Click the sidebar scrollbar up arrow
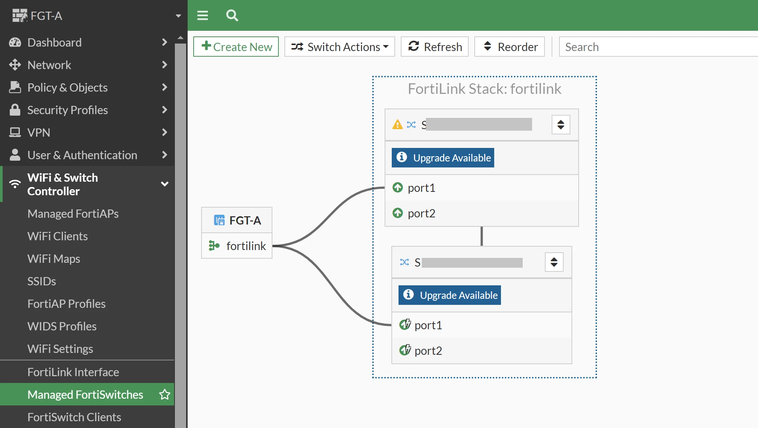Viewport: 758px width, 428px height. pos(180,38)
